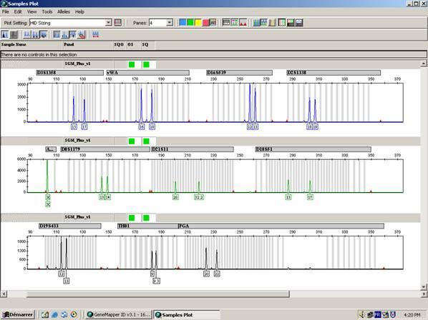428x320 pixels.
Task: Switch to GeneMapper ID taskbar button
Action: click(119, 315)
